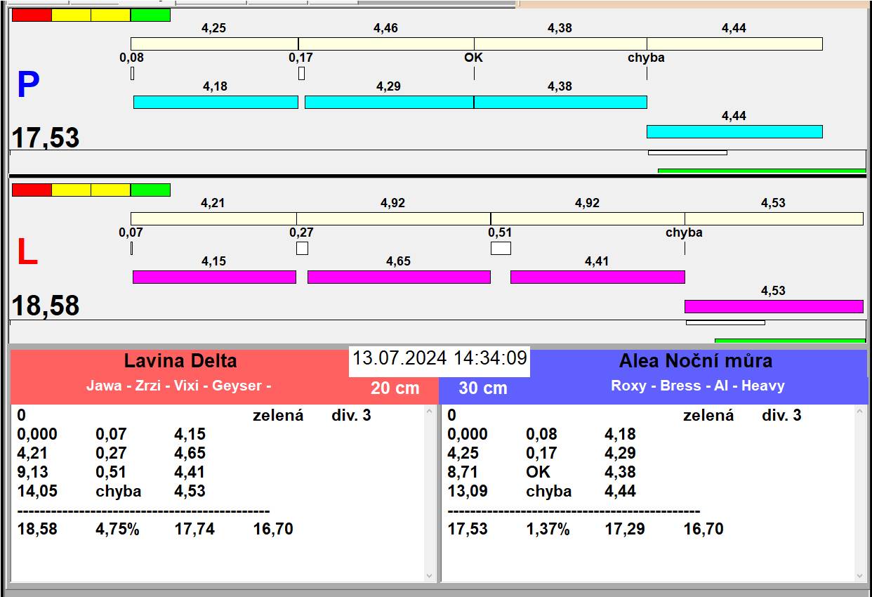The width and height of the screenshot is (872, 597).
Task: Click the green start light in lane L
Action: [150, 190]
